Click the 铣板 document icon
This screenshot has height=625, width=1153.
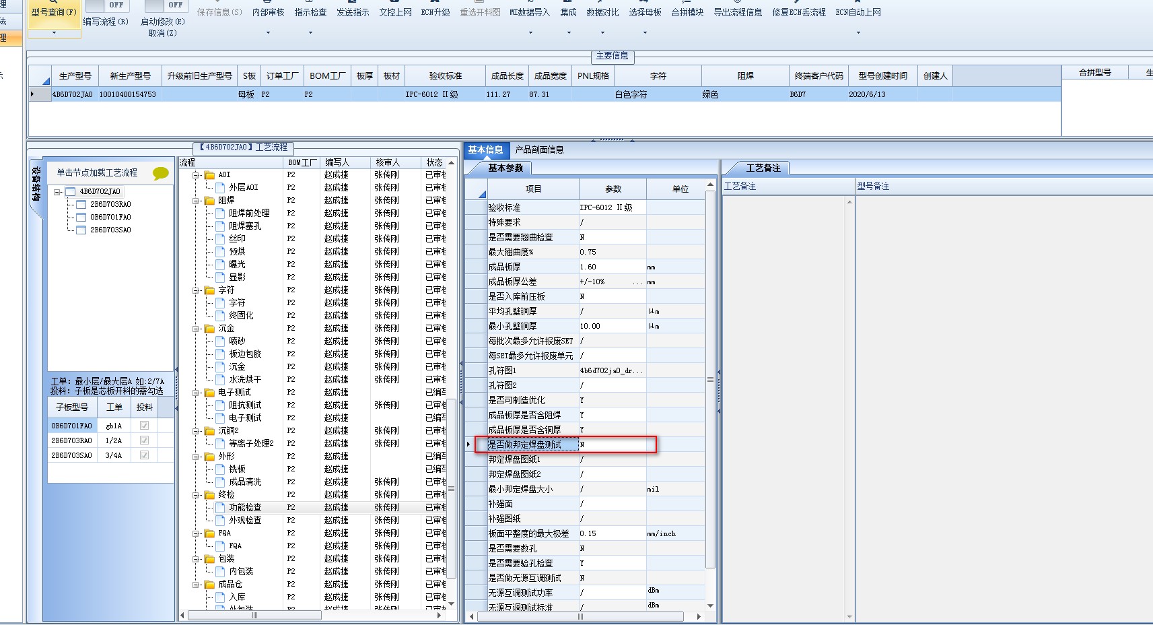[x=220, y=469]
